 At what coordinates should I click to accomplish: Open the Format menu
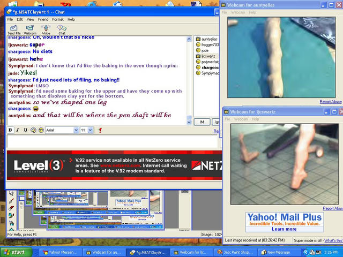tap(58, 19)
